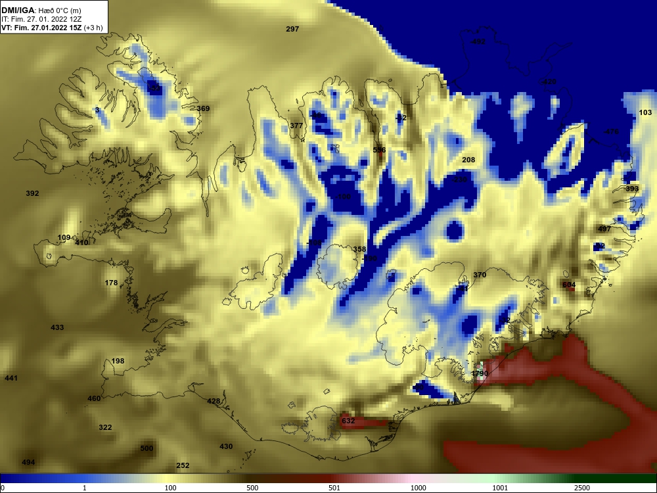This screenshot has height=493, width=657.
Task: Click the map value 604
Action: coord(569,285)
